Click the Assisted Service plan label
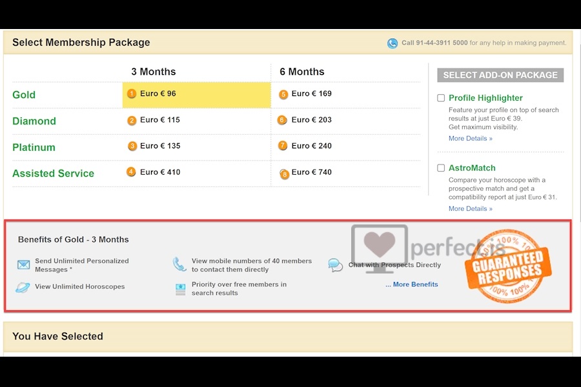Viewport: 581px width, 387px height. coord(54,174)
